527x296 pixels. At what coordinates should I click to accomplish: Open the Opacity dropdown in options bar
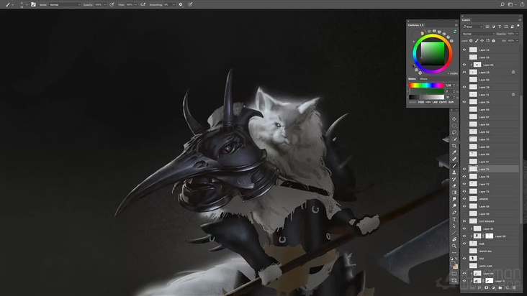click(x=104, y=5)
